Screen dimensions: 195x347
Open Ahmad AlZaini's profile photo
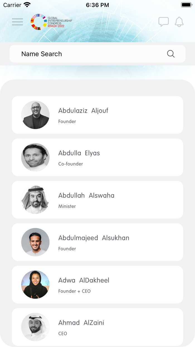(35, 327)
